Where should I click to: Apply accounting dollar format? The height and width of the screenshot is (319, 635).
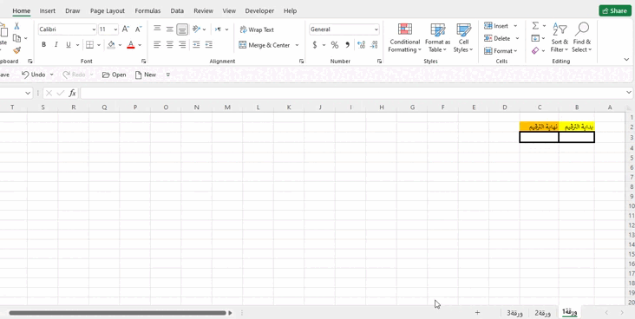click(x=315, y=45)
